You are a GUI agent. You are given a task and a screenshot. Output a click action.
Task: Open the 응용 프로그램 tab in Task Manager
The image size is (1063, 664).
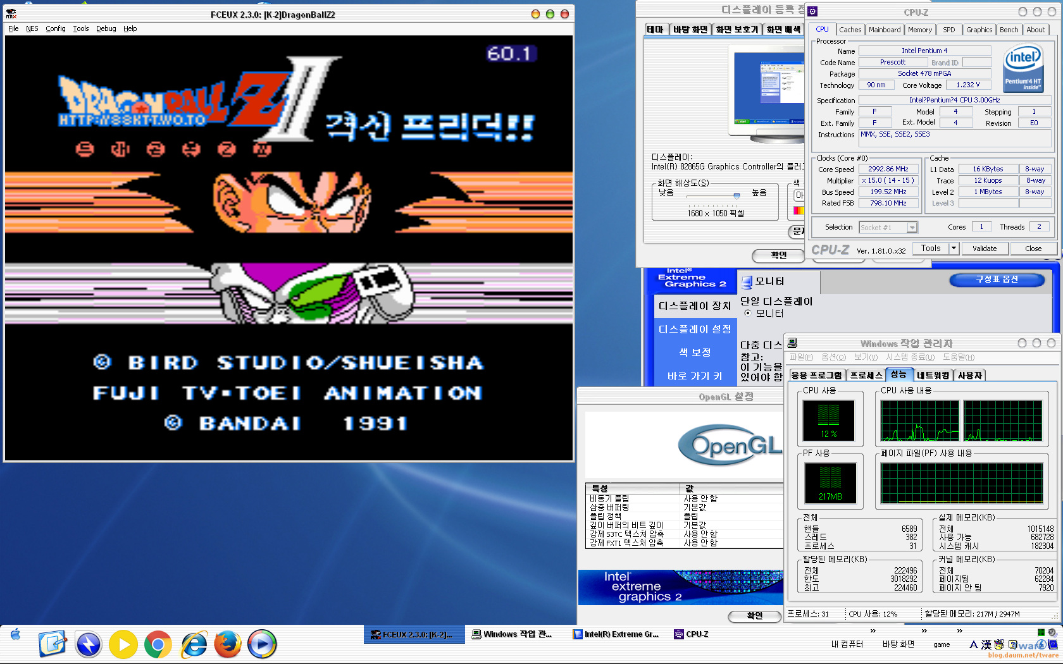coord(817,375)
